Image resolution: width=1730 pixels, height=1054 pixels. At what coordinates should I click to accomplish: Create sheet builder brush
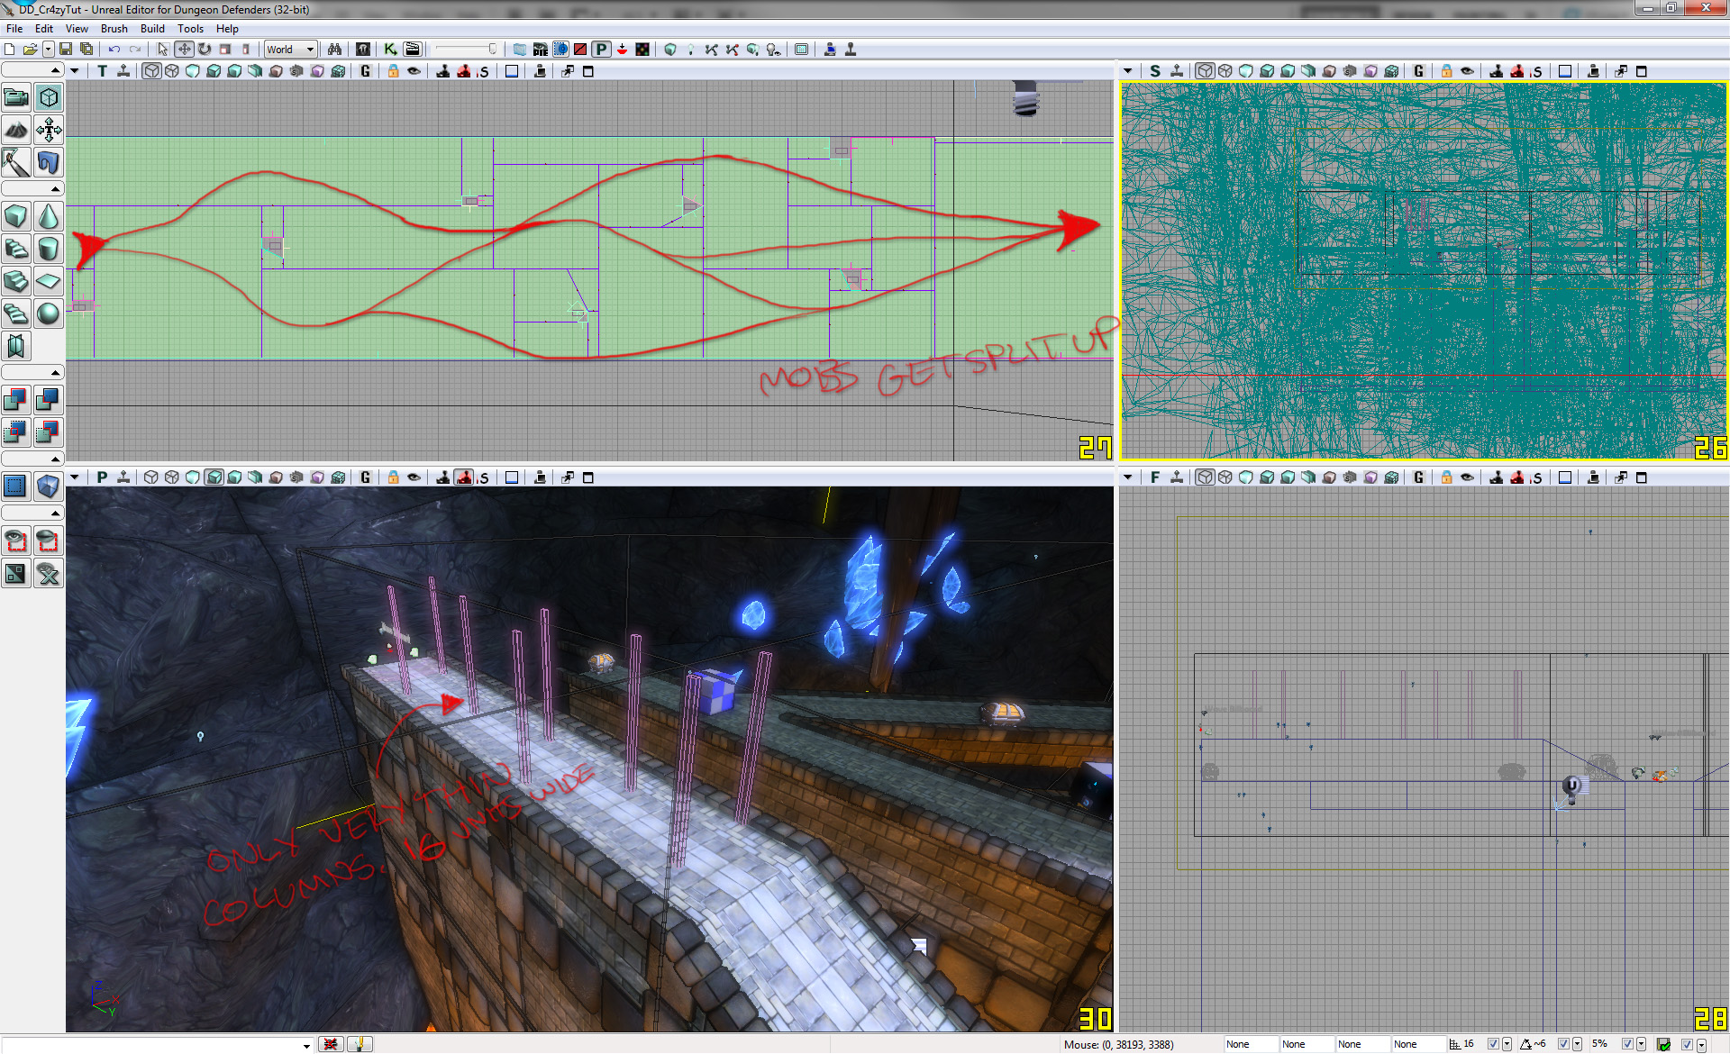click(x=49, y=281)
